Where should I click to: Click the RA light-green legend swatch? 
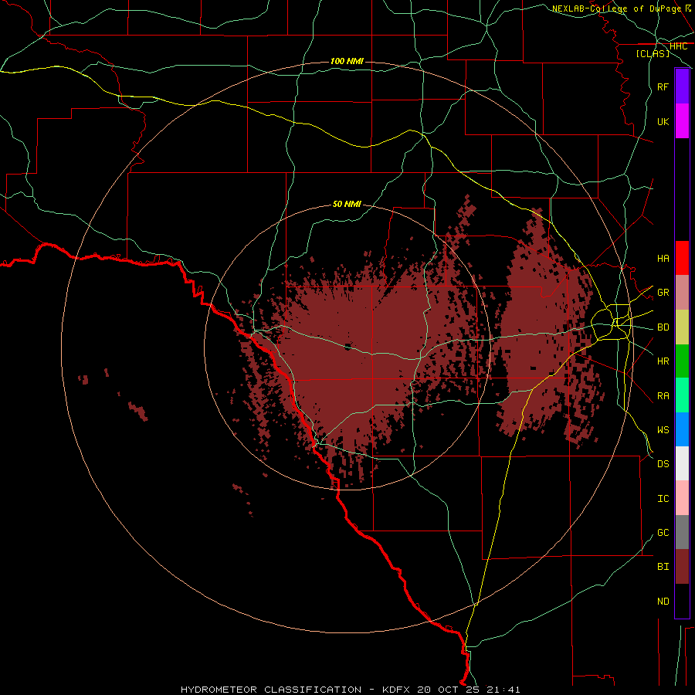682,395
